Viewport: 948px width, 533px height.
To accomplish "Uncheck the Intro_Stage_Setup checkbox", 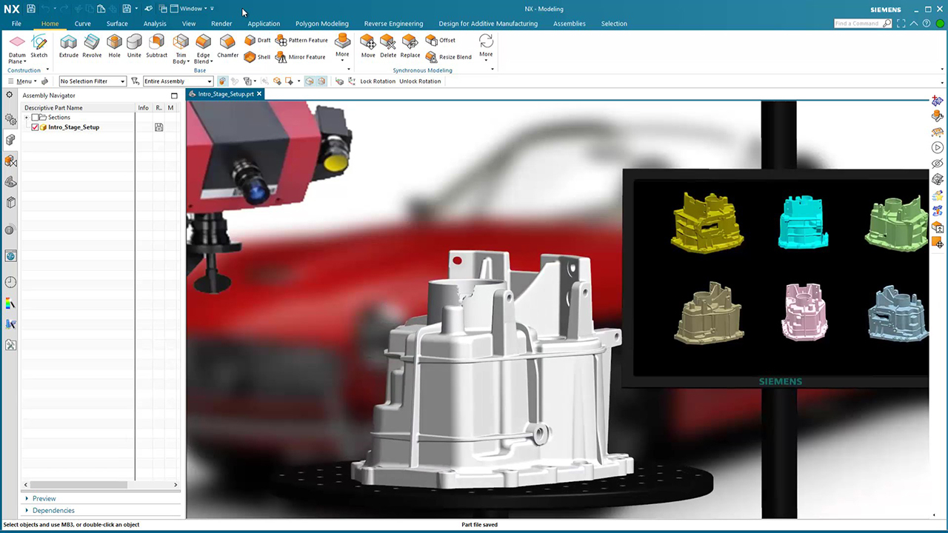I will click(35, 127).
